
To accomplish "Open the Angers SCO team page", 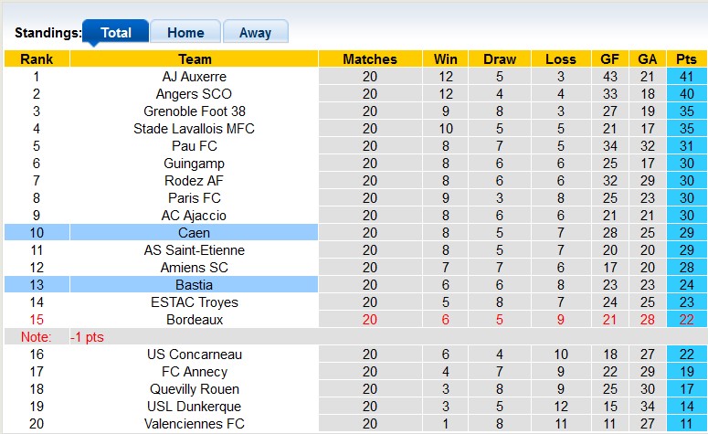I will tap(195, 94).
